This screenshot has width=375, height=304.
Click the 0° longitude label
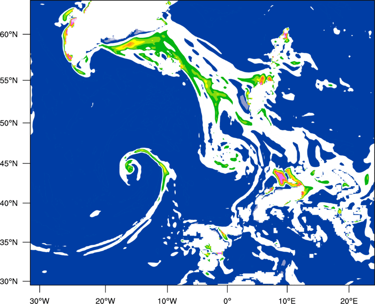(x=227, y=301)
